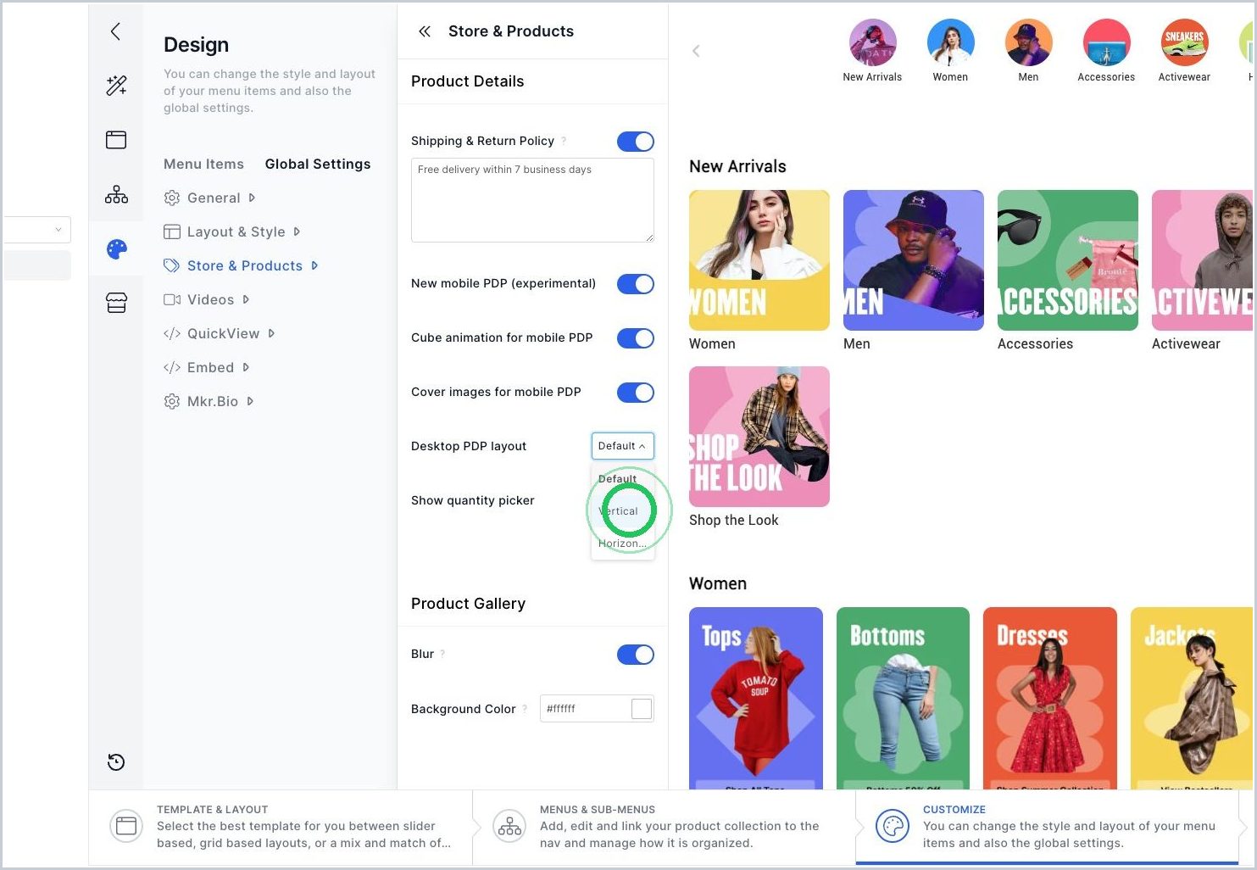1257x870 pixels.
Task: Select Horizontal option in dropdown list
Action: click(x=622, y=544)
